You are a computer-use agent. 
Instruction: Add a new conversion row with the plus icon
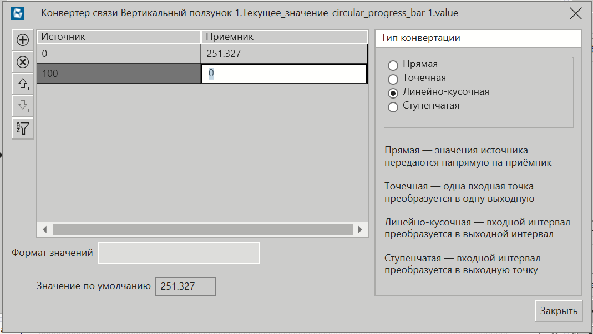22,39
